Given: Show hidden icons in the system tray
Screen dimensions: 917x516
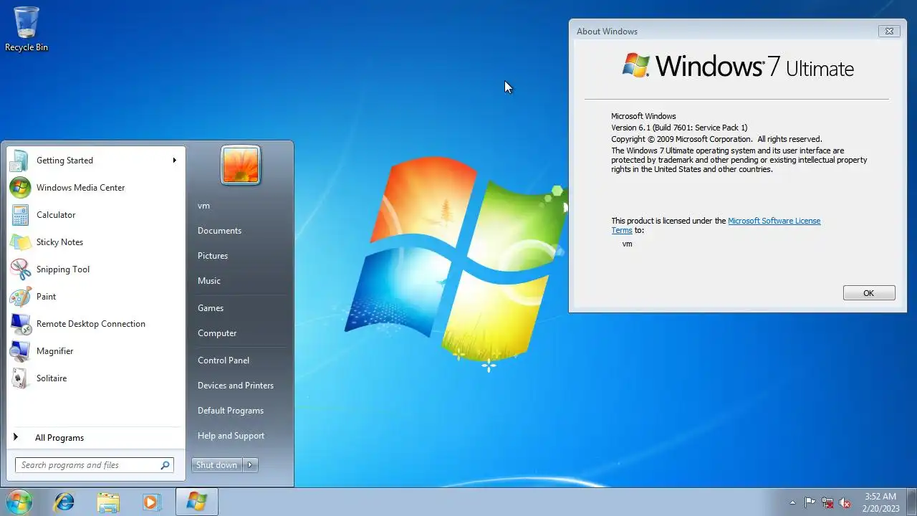Looking at the screenshot, I should [792, 502].
